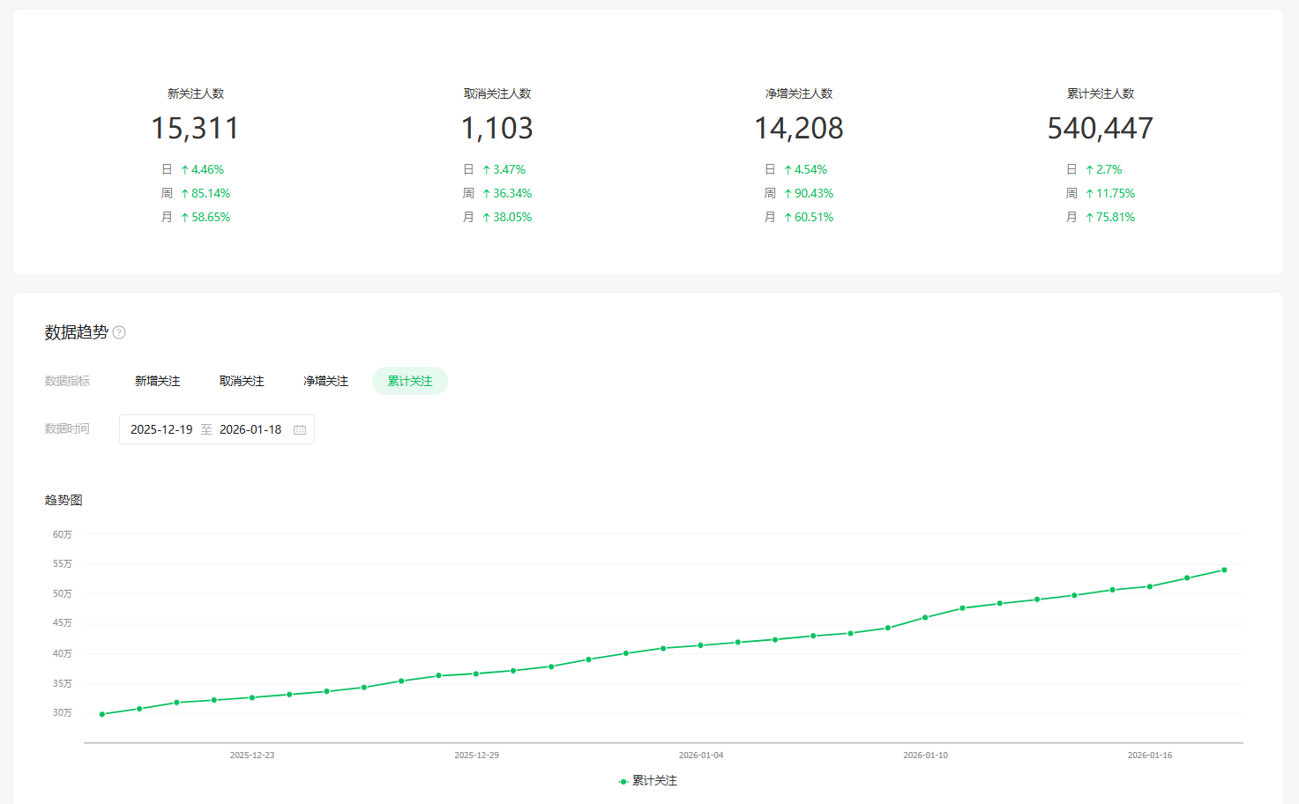Viewport: 1299px width, 804px height.
Task: Click the end date 2026-01-18 field
Action: [x=250, y=429]
